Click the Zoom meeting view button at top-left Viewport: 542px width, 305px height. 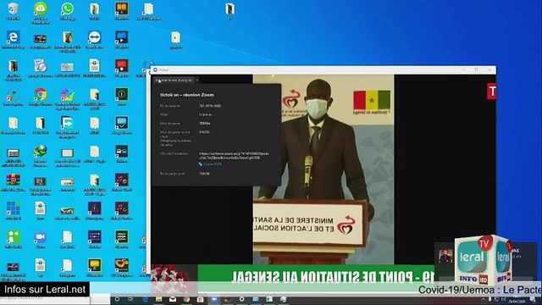[174, 80]
